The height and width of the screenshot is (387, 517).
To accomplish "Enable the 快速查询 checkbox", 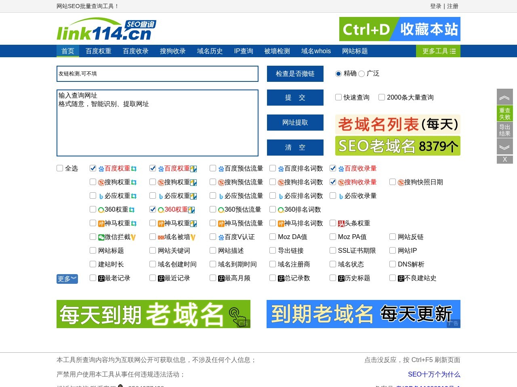I will pyautogui.click(x=338, y=97).
